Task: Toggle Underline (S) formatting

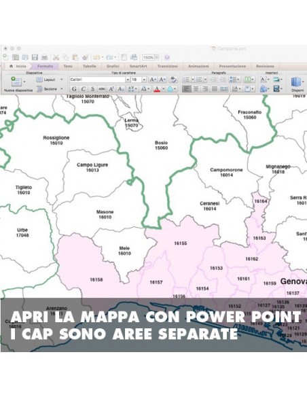Action: coord(92,89)
